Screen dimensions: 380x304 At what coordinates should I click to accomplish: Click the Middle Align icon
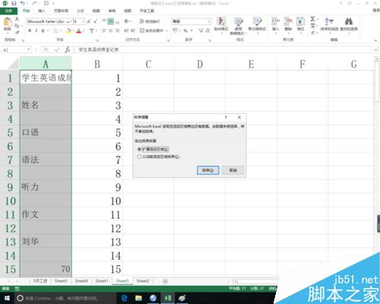pos(111,21)
